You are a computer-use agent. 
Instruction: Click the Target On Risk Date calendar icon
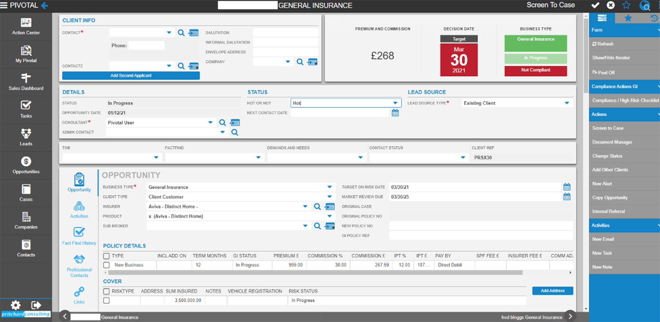[x=566, y=187]
